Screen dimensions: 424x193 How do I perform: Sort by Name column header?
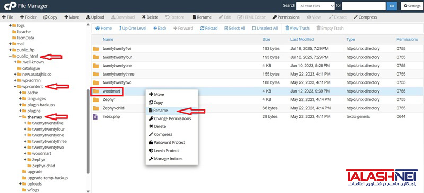coord(108,40)
